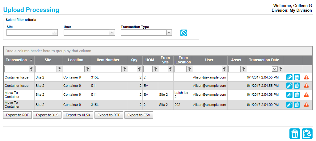Click the clear filter circle icon
This screenshot has height=141, width=316.
click(x=183, y=33)
